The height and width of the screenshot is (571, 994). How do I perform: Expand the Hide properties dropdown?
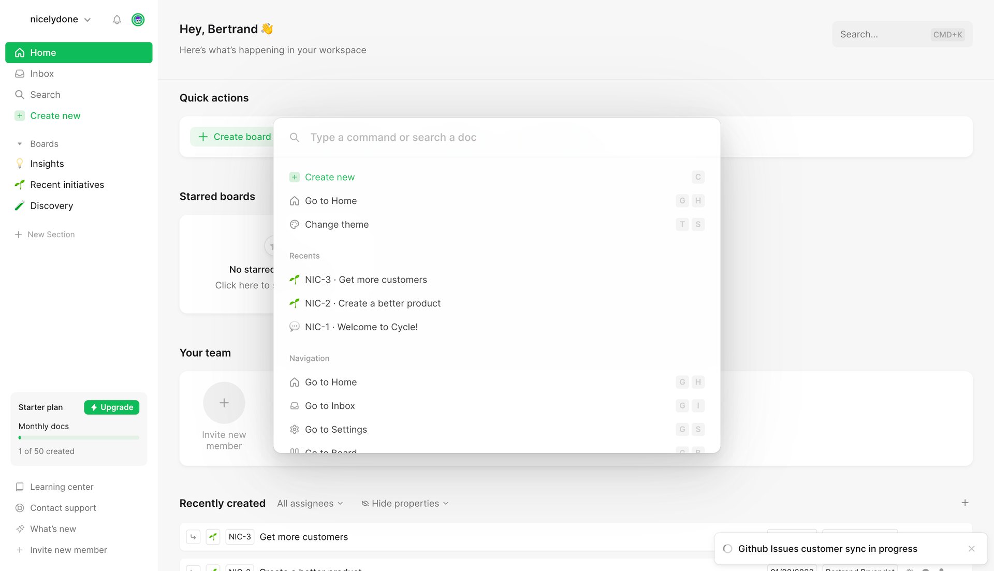click(x=404, y=503)
